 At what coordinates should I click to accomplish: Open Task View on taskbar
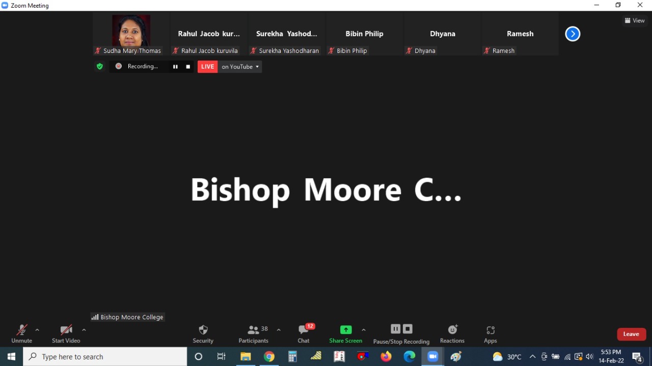coord(222,356)
